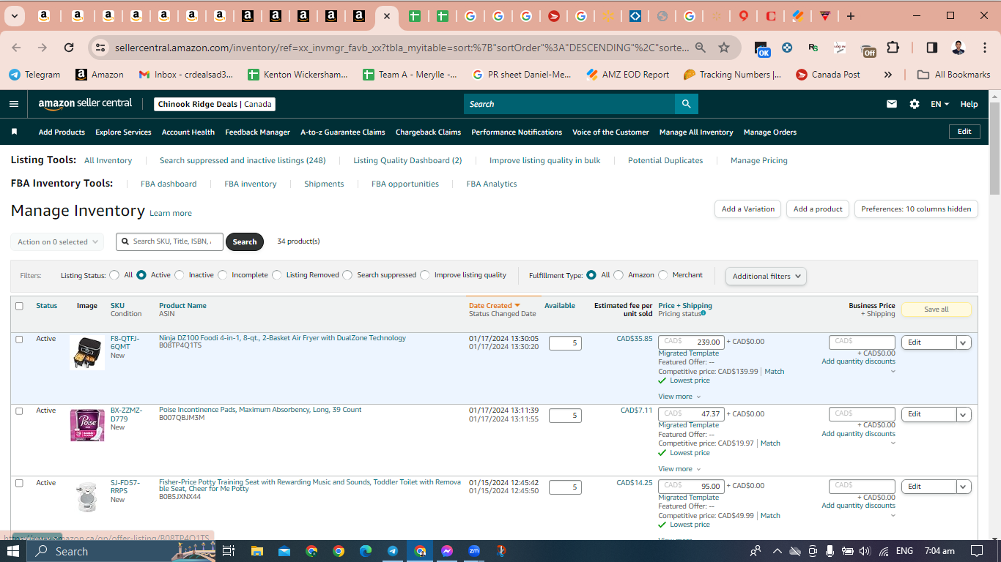Show more bookmarks with the double chevron
This screenshot has height=562, width=1001.
(888, 75)
